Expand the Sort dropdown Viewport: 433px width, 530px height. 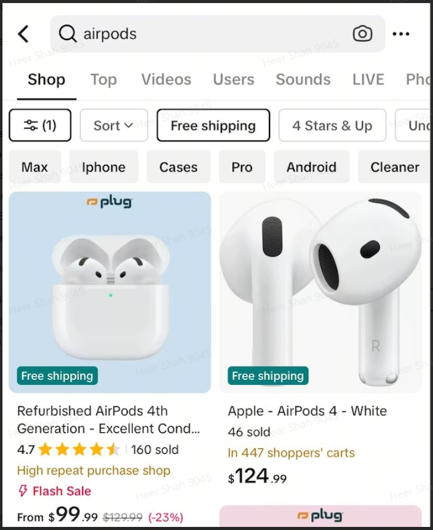(x=114, y=125)
